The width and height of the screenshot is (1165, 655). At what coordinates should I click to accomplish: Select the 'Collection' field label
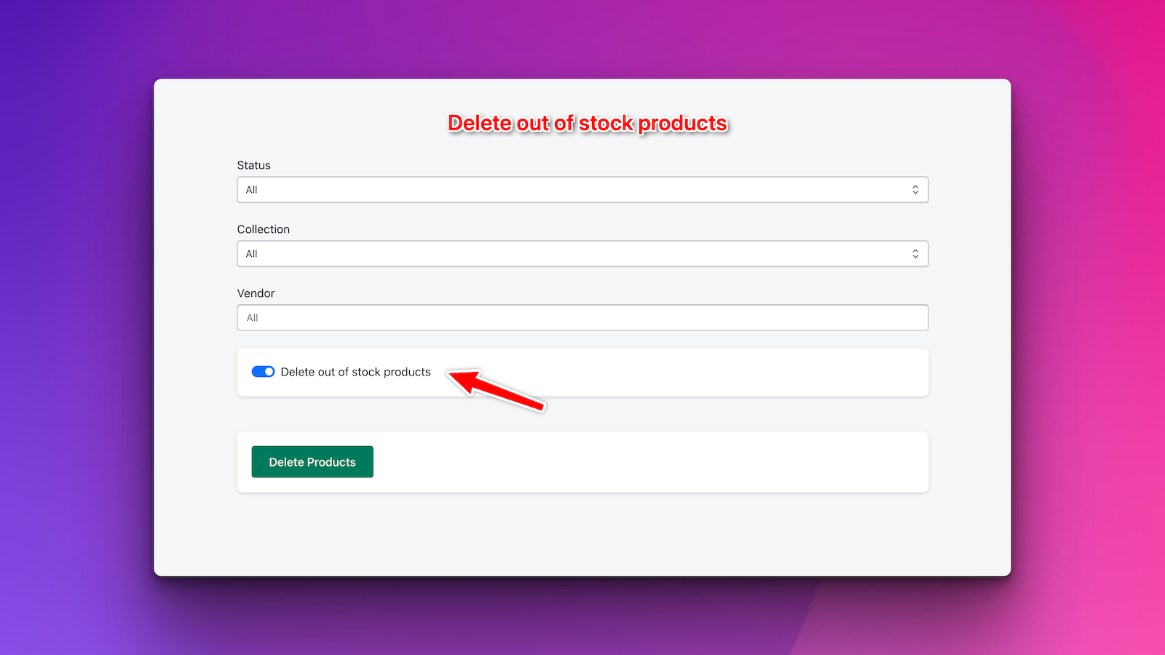[264, 229]
